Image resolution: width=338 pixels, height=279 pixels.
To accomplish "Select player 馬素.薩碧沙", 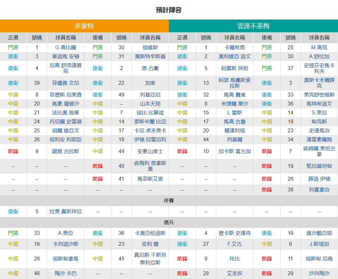I will [x=66, y=104].
